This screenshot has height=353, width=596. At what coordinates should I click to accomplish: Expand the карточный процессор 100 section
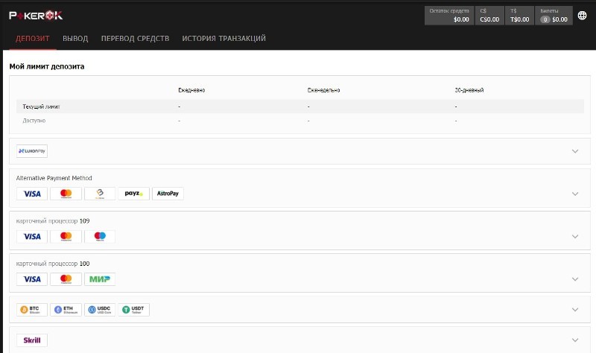(574, 279)
